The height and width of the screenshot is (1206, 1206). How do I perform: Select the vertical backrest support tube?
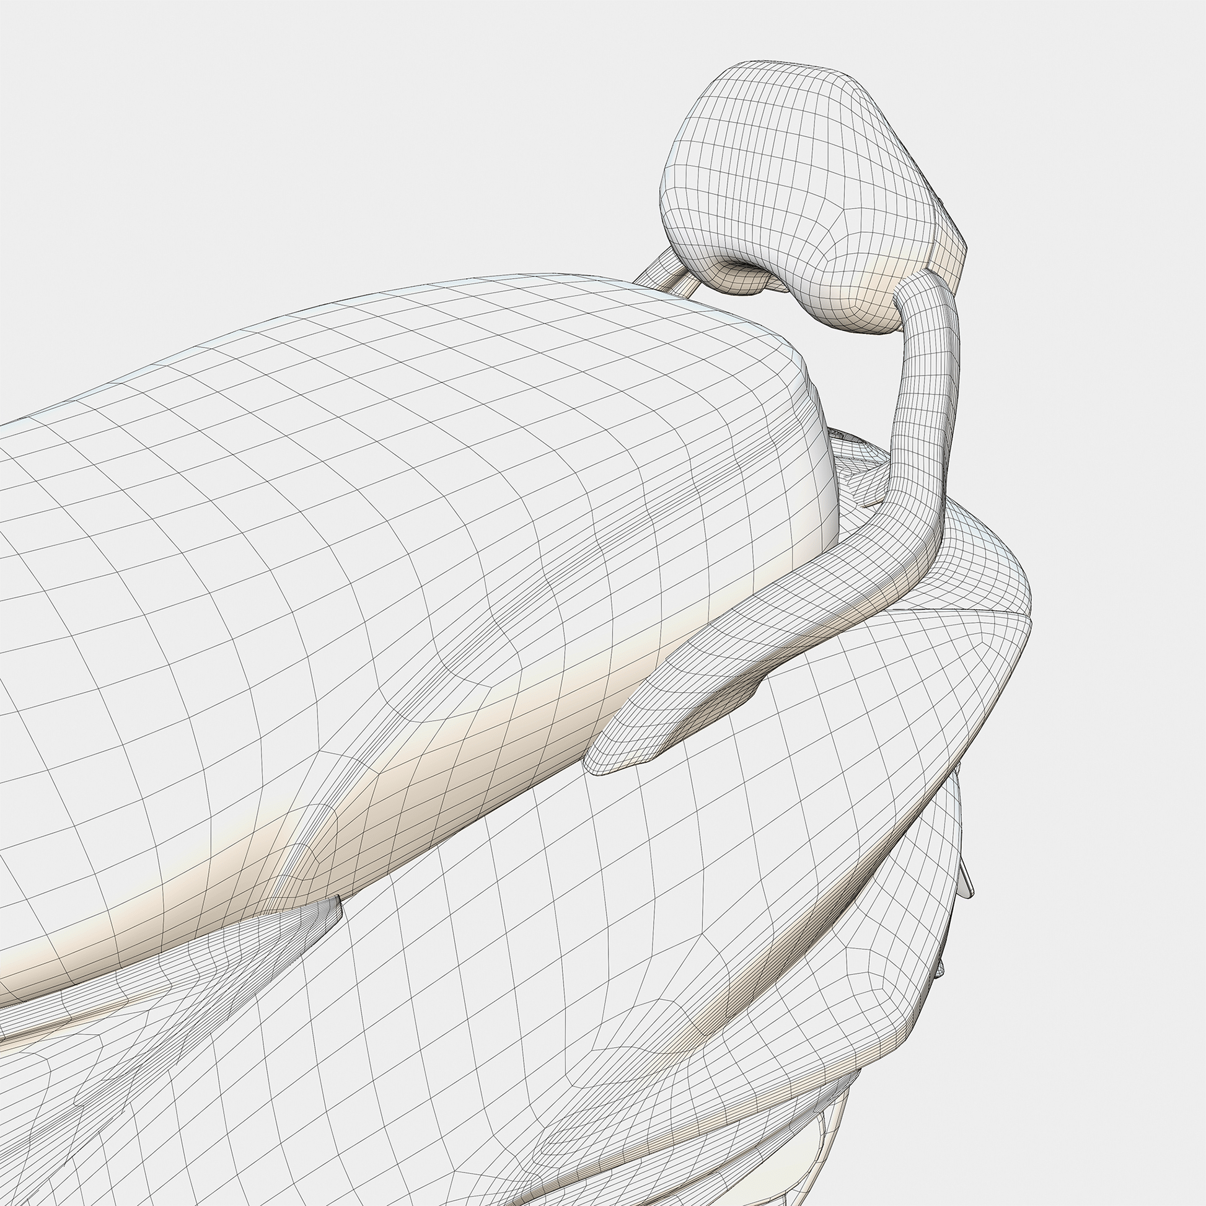[x=927, y=387]
